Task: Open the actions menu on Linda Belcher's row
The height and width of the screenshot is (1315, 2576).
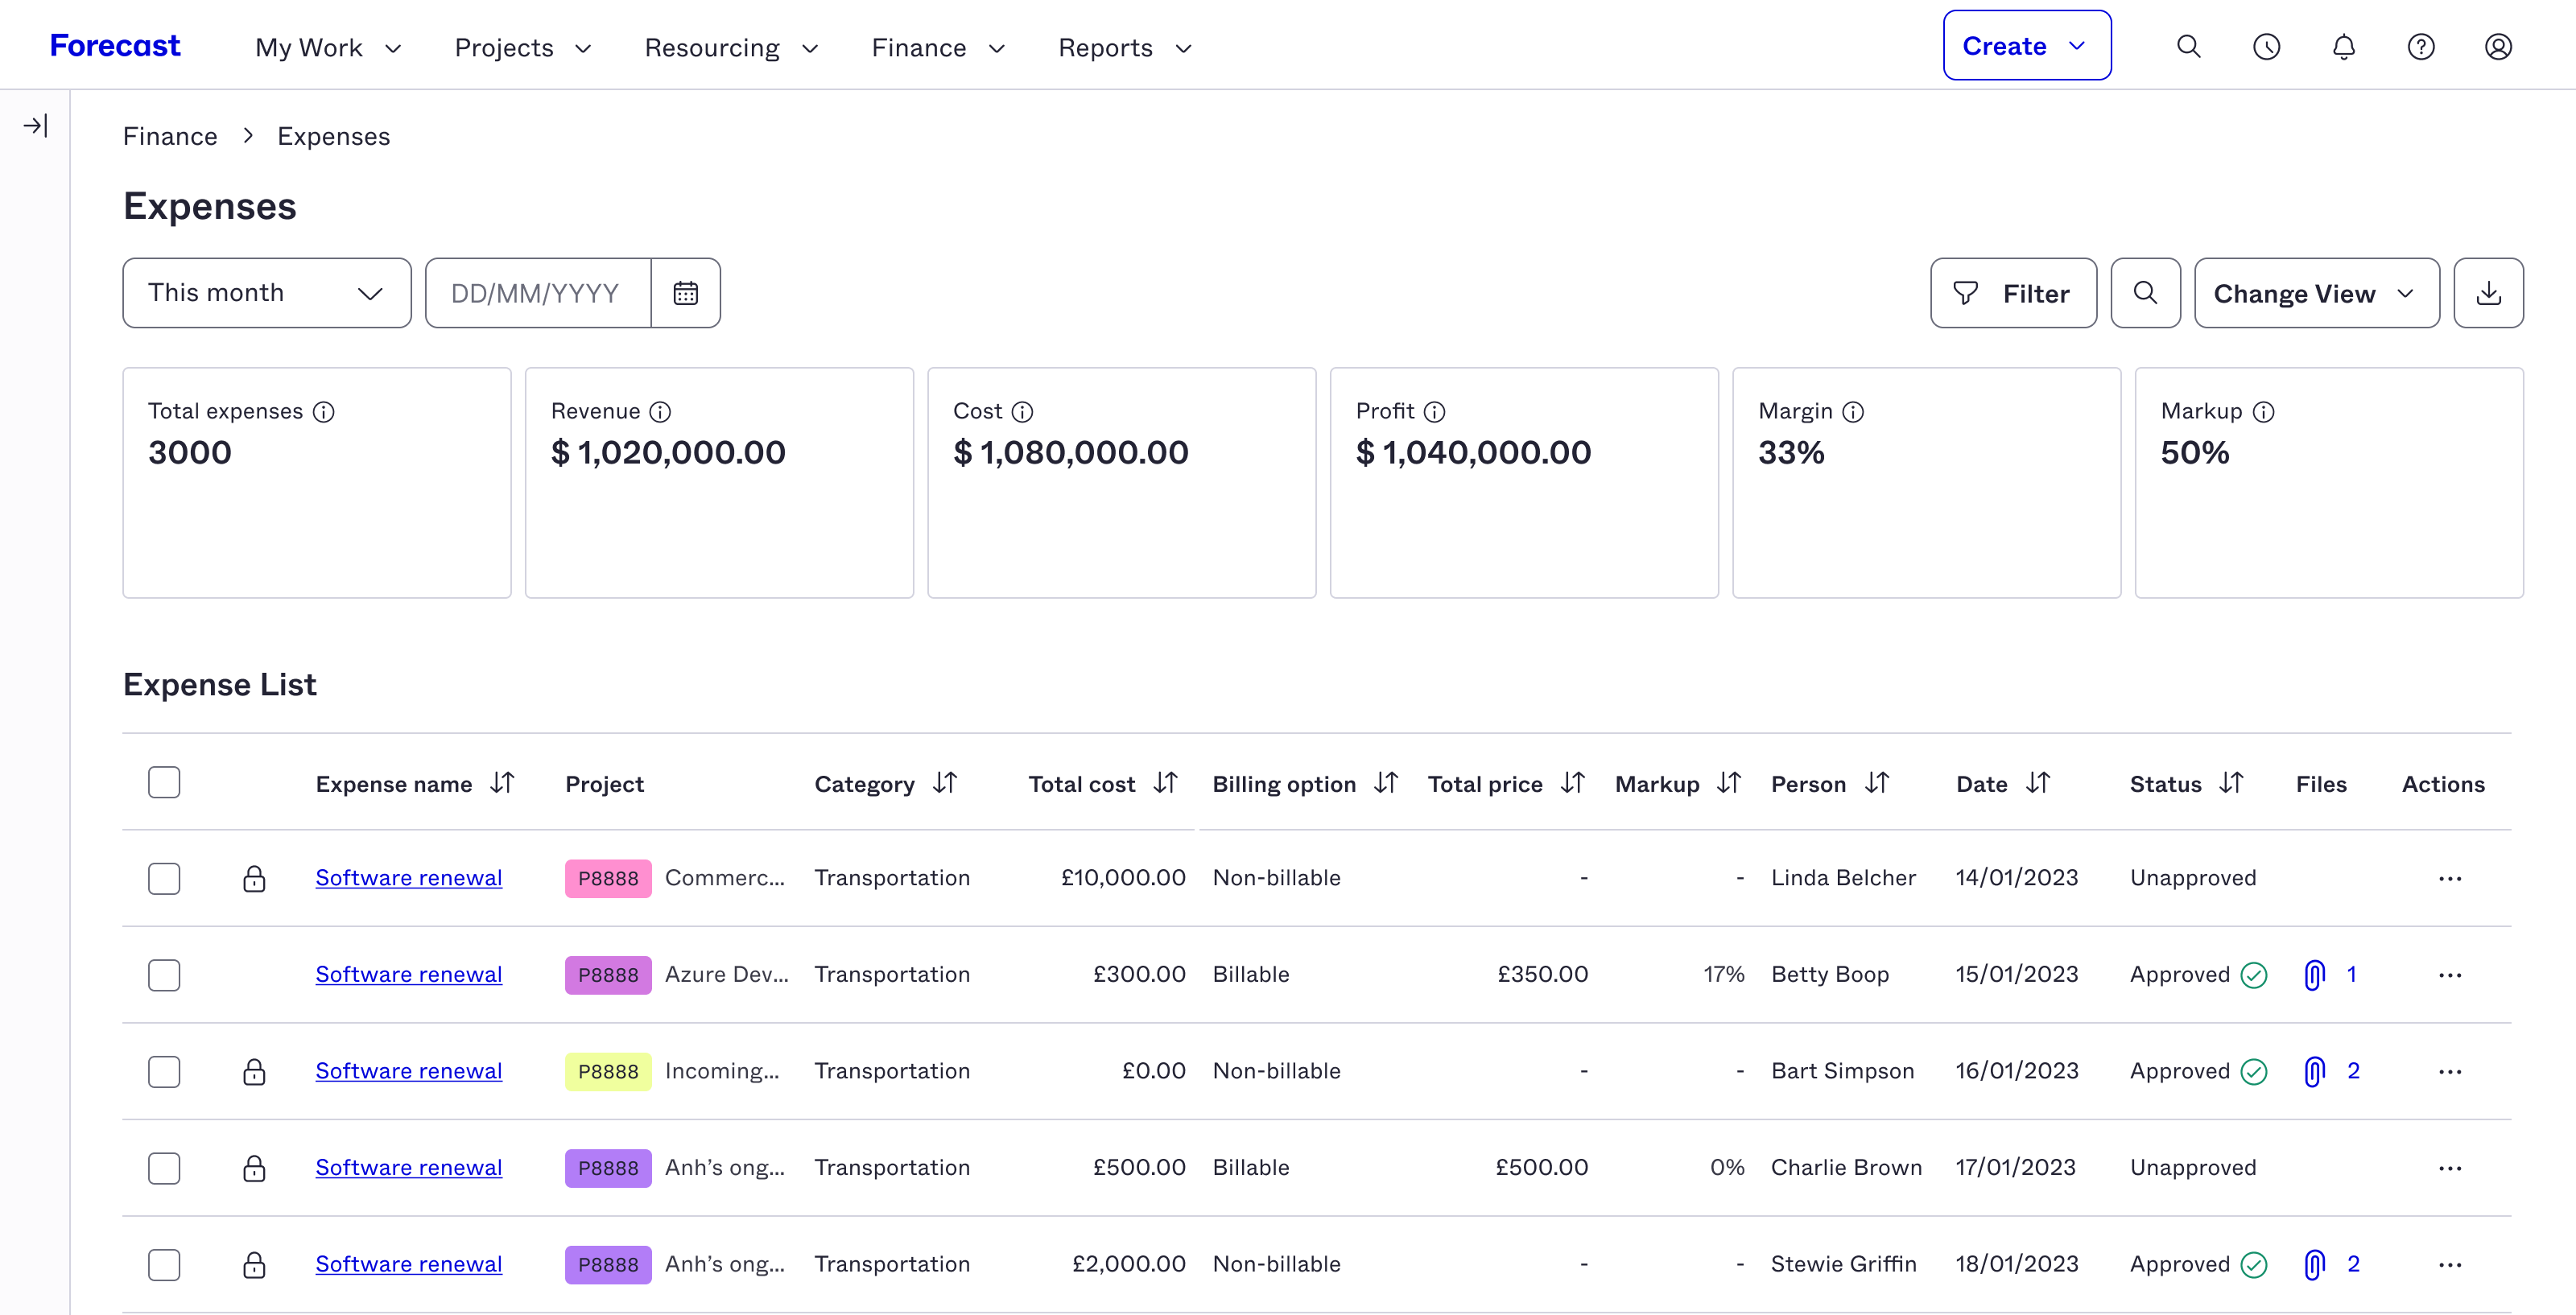Action: [2450, 878]
